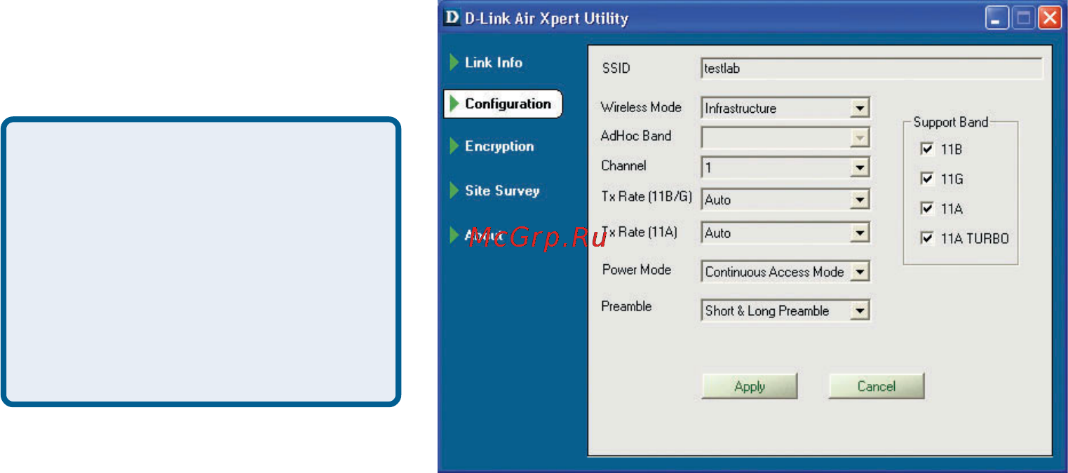Switch to the Encryption section

[x=499, y=146]
